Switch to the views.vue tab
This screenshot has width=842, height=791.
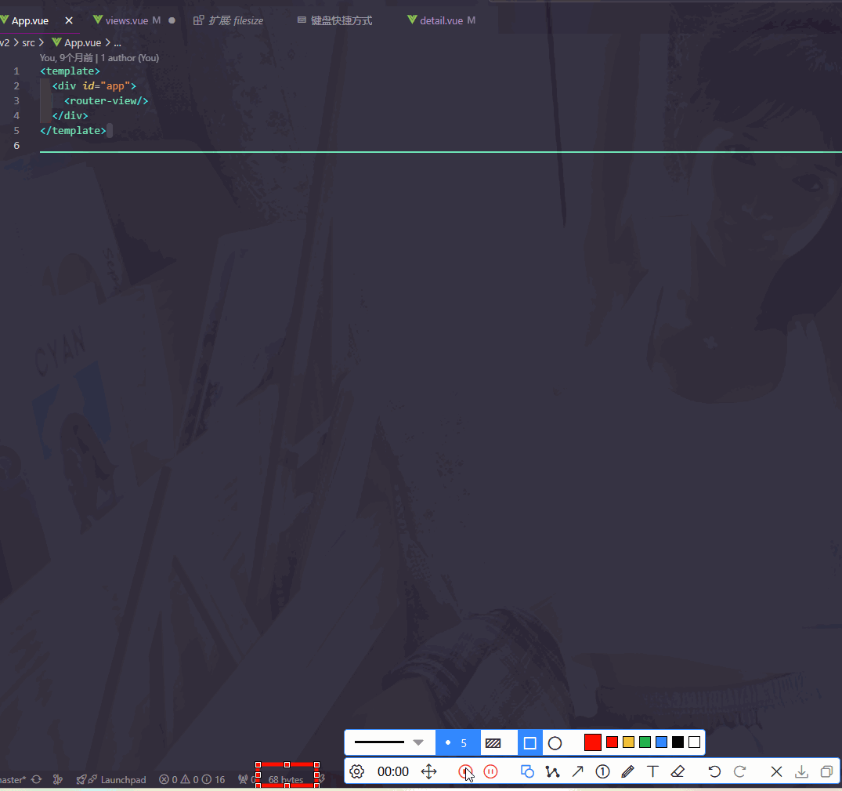[x=127, y=20]
